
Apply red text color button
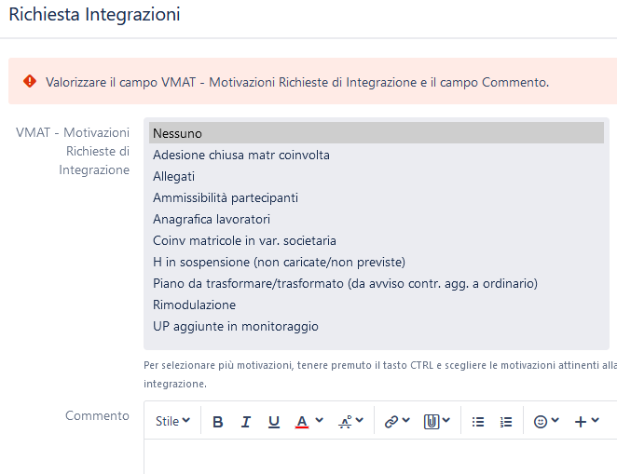point(302,422)
